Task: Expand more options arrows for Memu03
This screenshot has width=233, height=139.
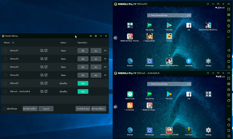Action: tap(105, 67)
